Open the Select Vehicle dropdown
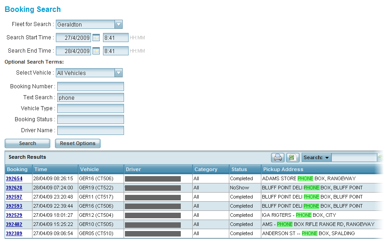This screenshot has width=384, height=242. click(x=119, y=73)
